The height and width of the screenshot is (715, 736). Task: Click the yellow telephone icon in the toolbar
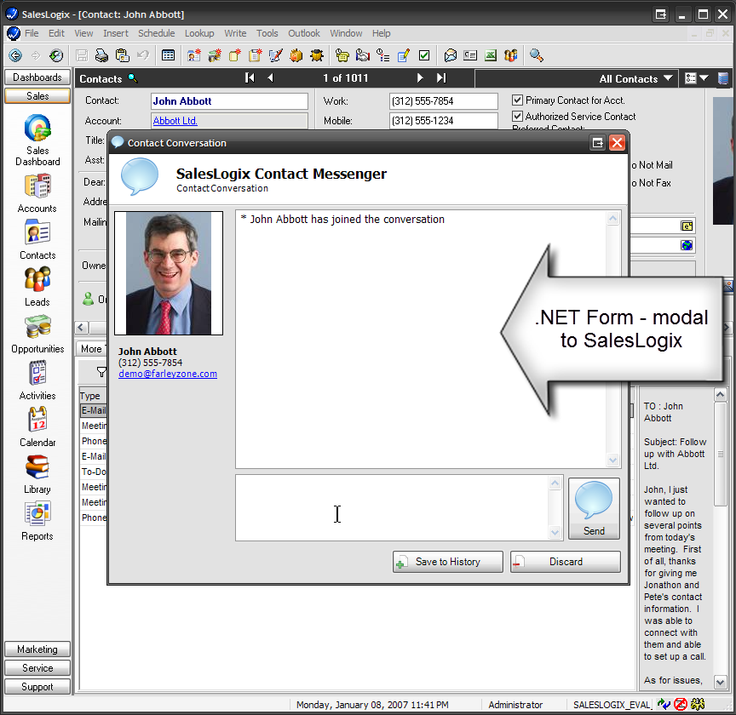(342, 55)
